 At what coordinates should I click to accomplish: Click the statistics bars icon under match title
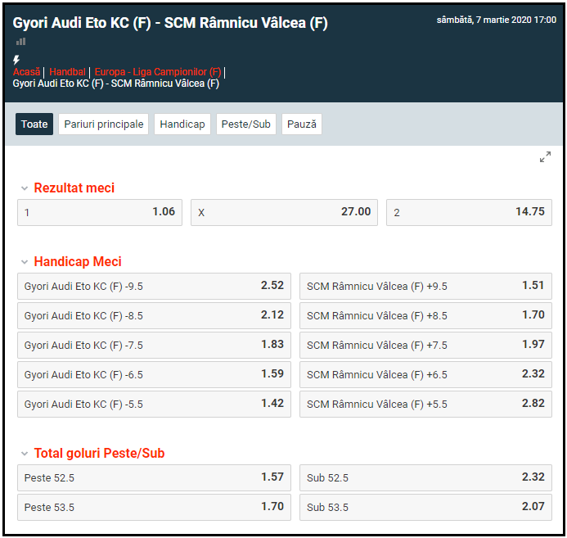(20, 41)
